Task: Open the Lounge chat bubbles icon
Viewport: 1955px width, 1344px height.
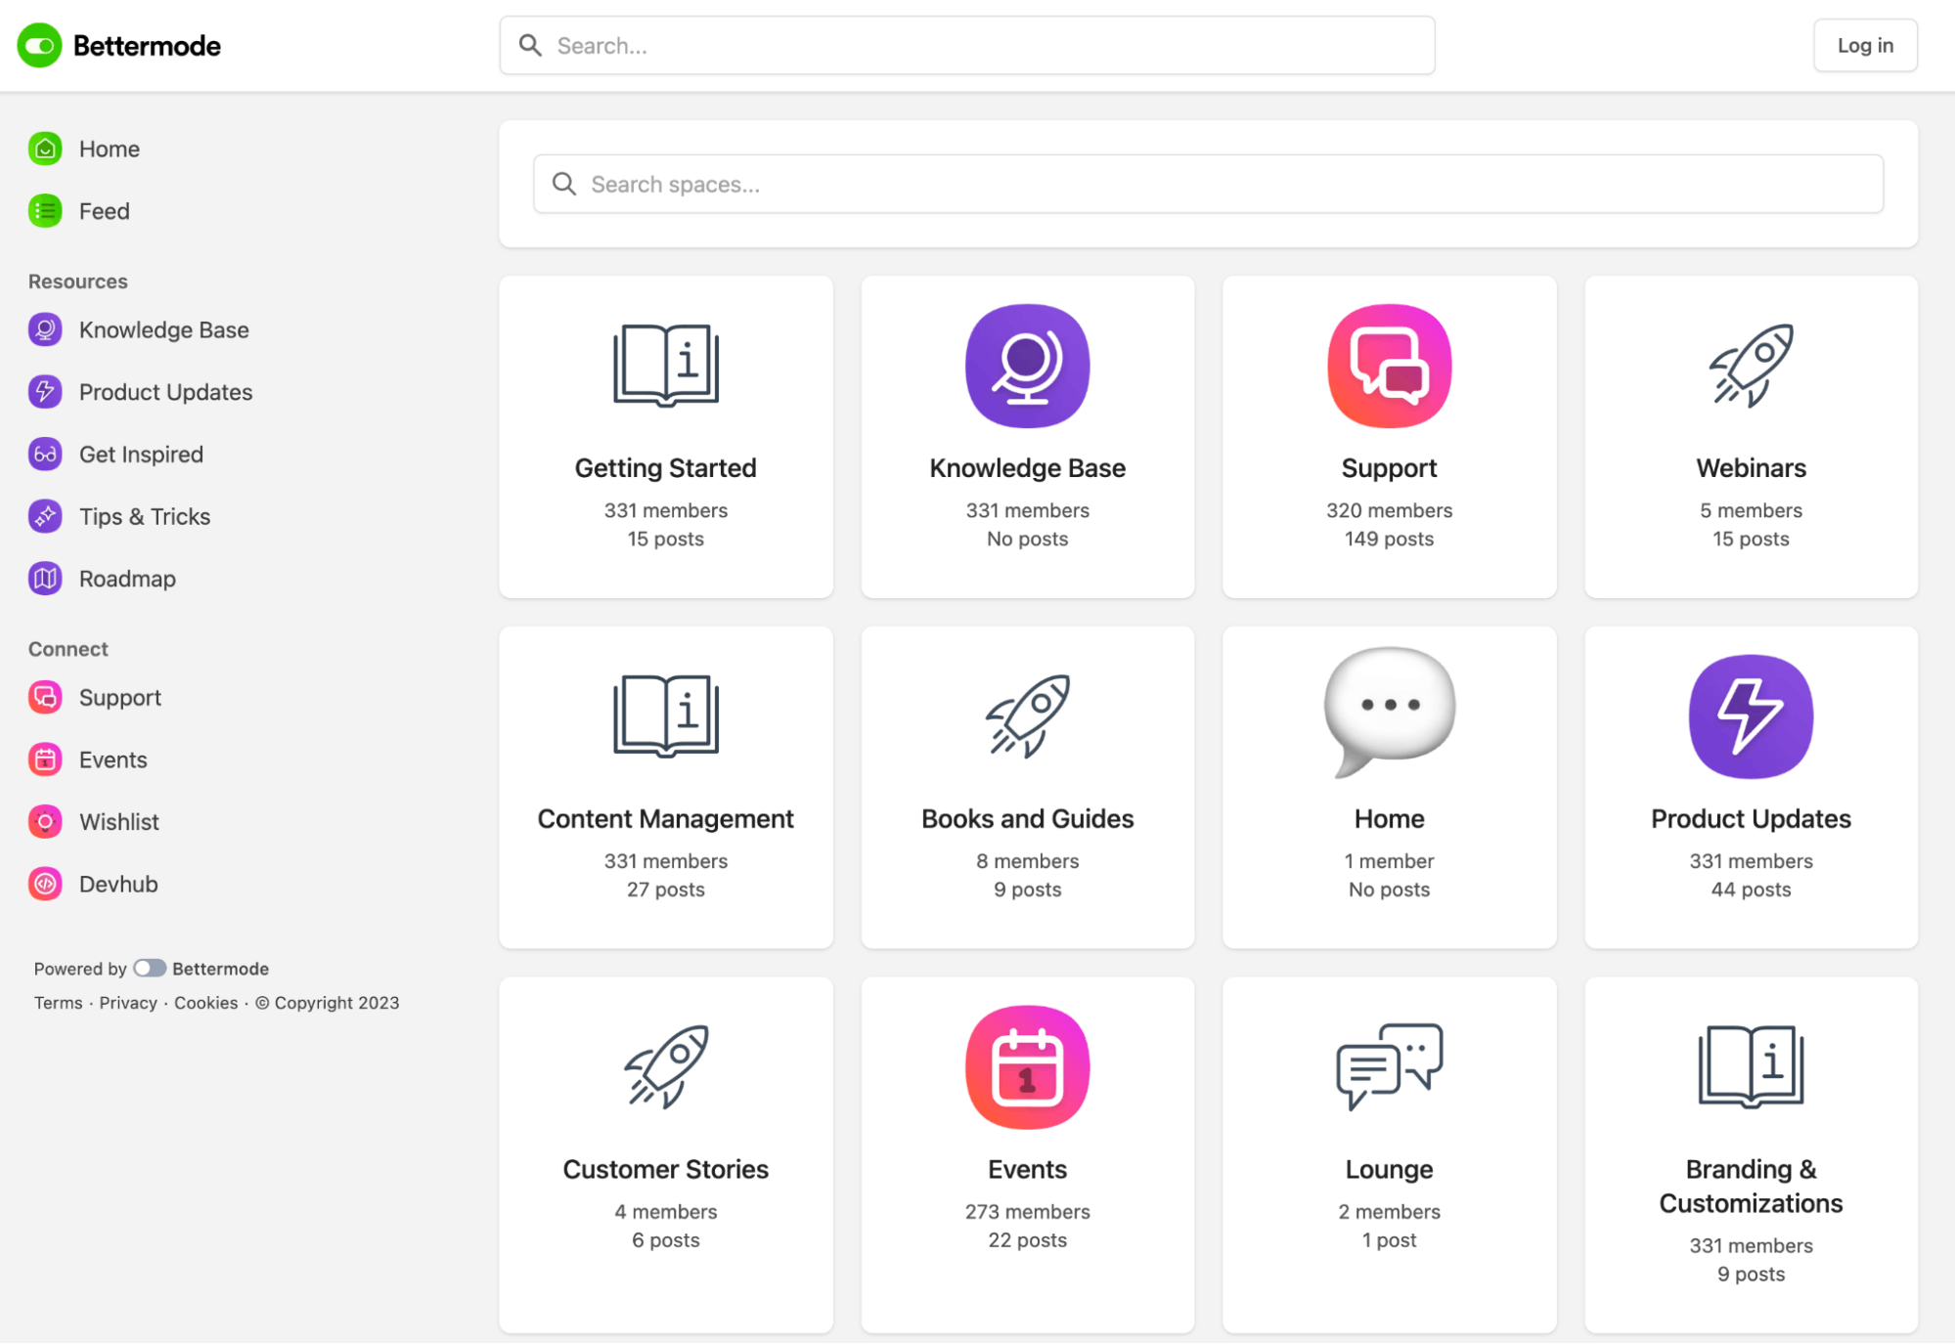Action: (x=1389, y=1066)
